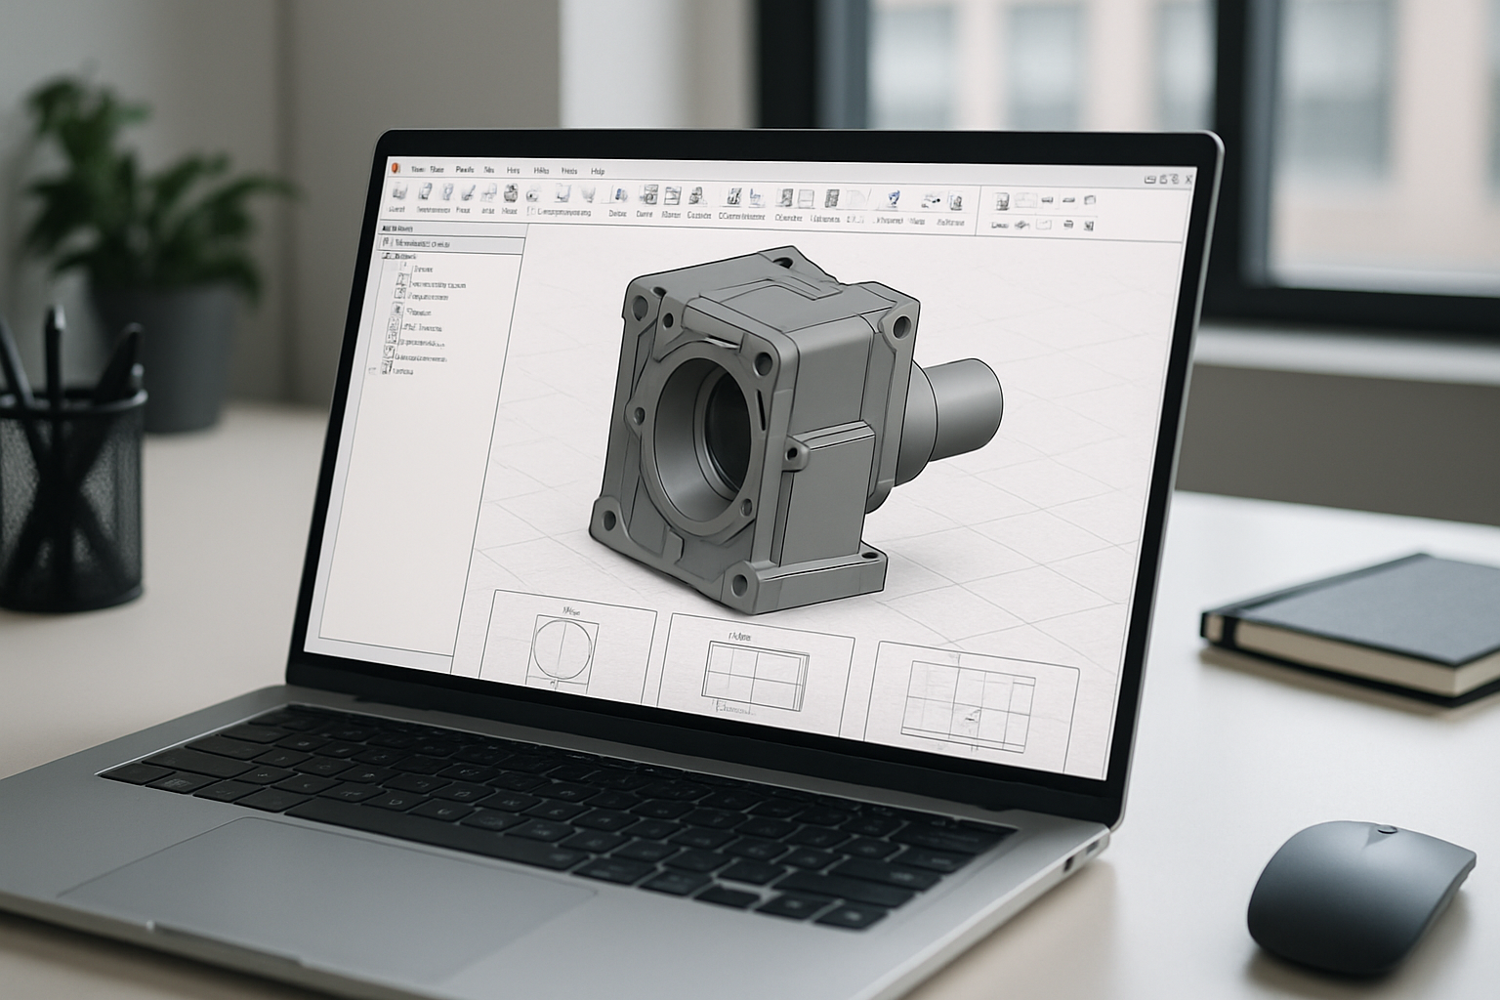Click the orange application logo icon

click(396, 168)
